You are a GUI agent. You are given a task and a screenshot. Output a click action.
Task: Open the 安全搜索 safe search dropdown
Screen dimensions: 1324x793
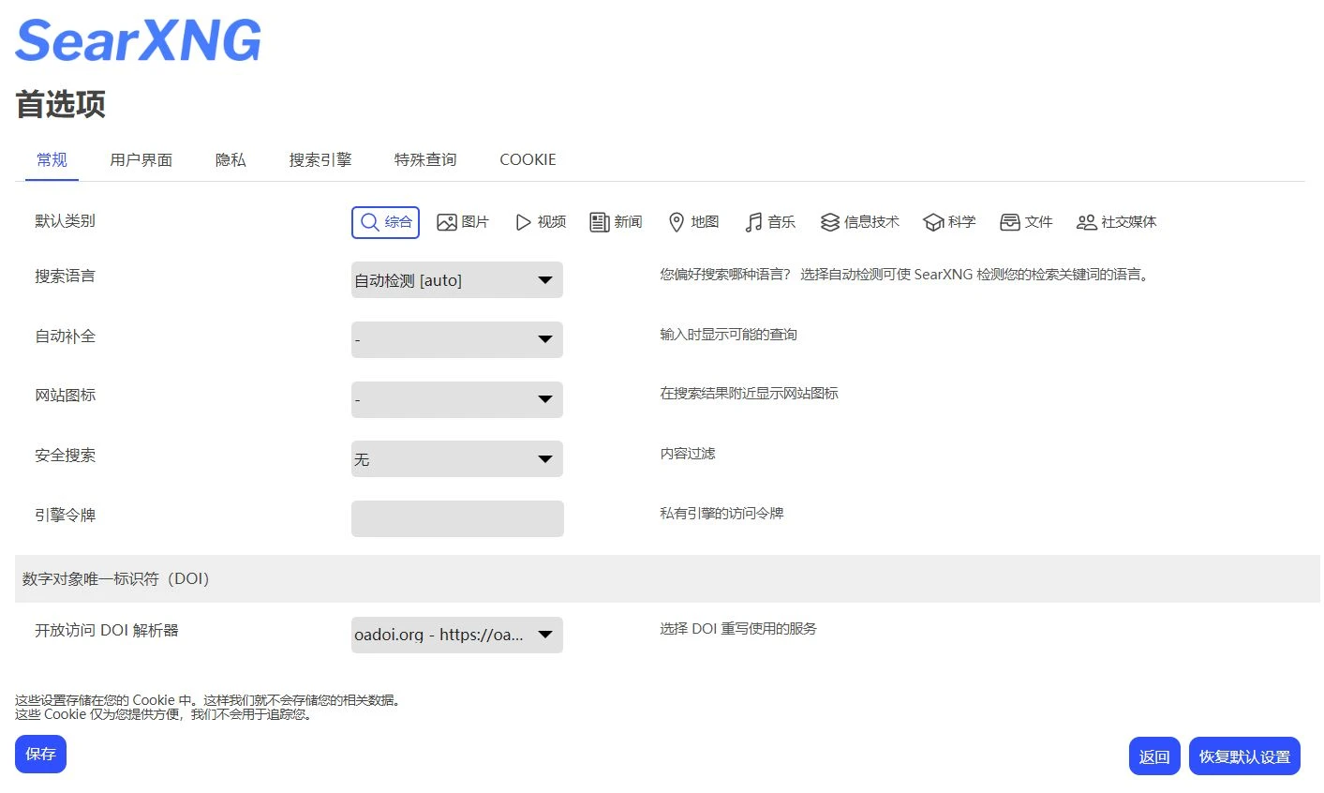456,459
